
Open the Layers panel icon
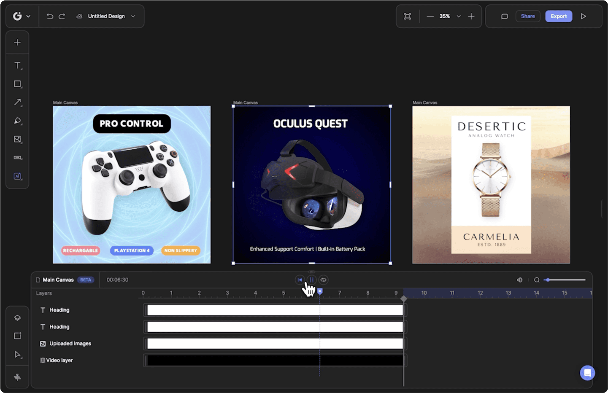coord(17,318)
